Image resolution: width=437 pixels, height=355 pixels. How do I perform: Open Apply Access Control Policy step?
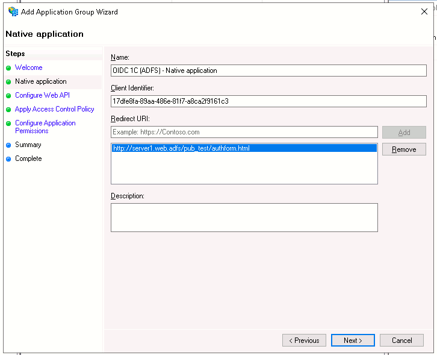pos(54,109)
